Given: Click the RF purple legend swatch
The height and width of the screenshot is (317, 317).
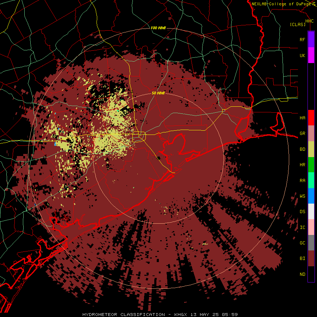Looking at the screenshot, I should [311, 39].
